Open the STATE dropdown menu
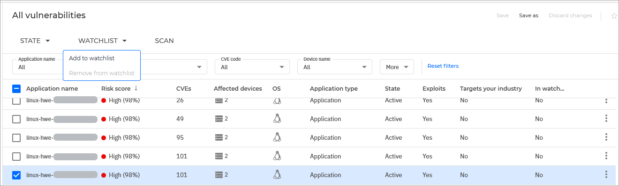The image size is (619, 186). [x=35, y=41]
